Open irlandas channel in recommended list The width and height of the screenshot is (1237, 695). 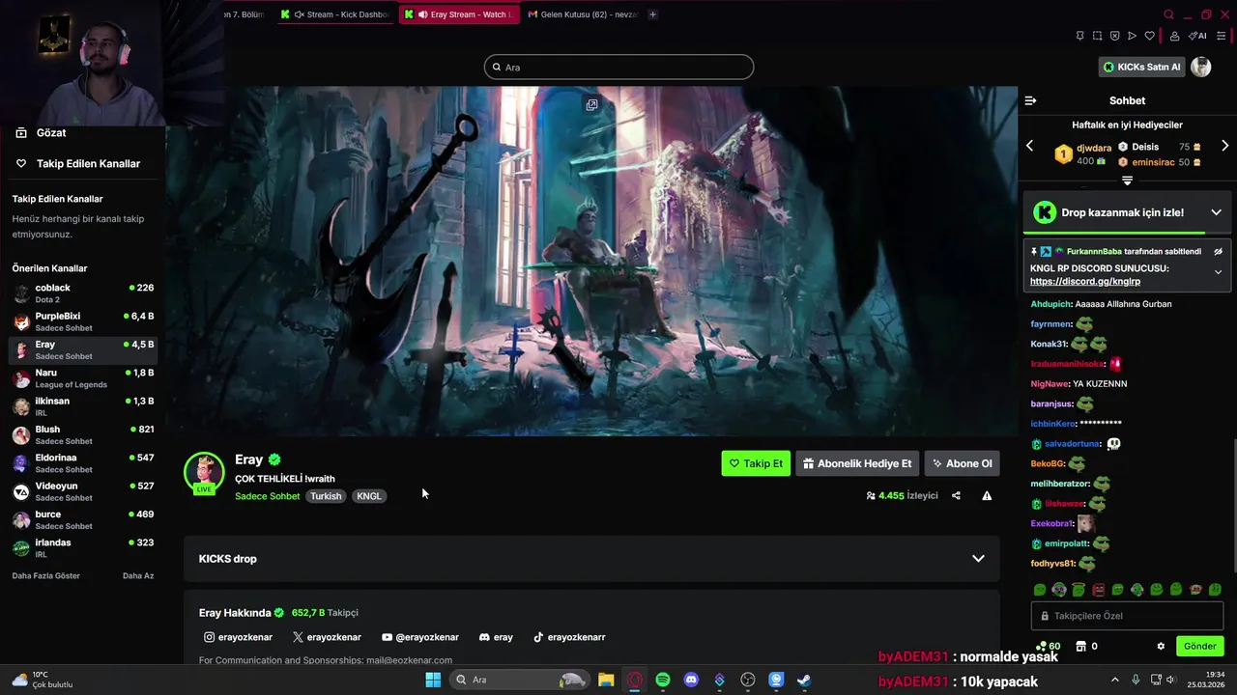(x=82, y=548)
